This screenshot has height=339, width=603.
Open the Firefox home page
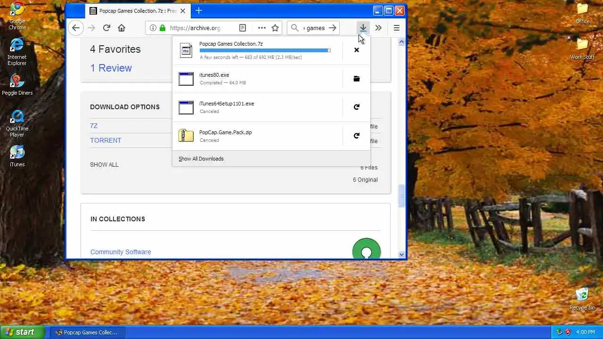click(122, 28)
